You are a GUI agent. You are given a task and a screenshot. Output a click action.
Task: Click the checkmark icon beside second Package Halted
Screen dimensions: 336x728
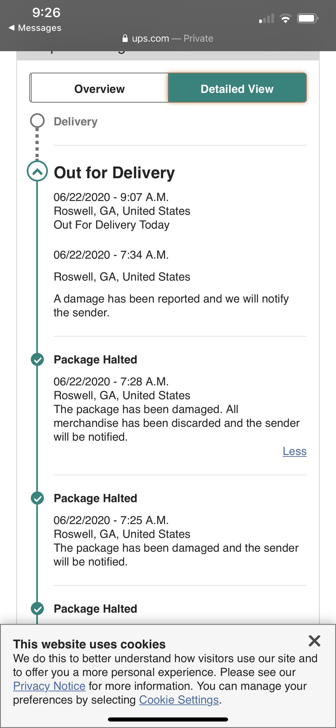point(38,498)
